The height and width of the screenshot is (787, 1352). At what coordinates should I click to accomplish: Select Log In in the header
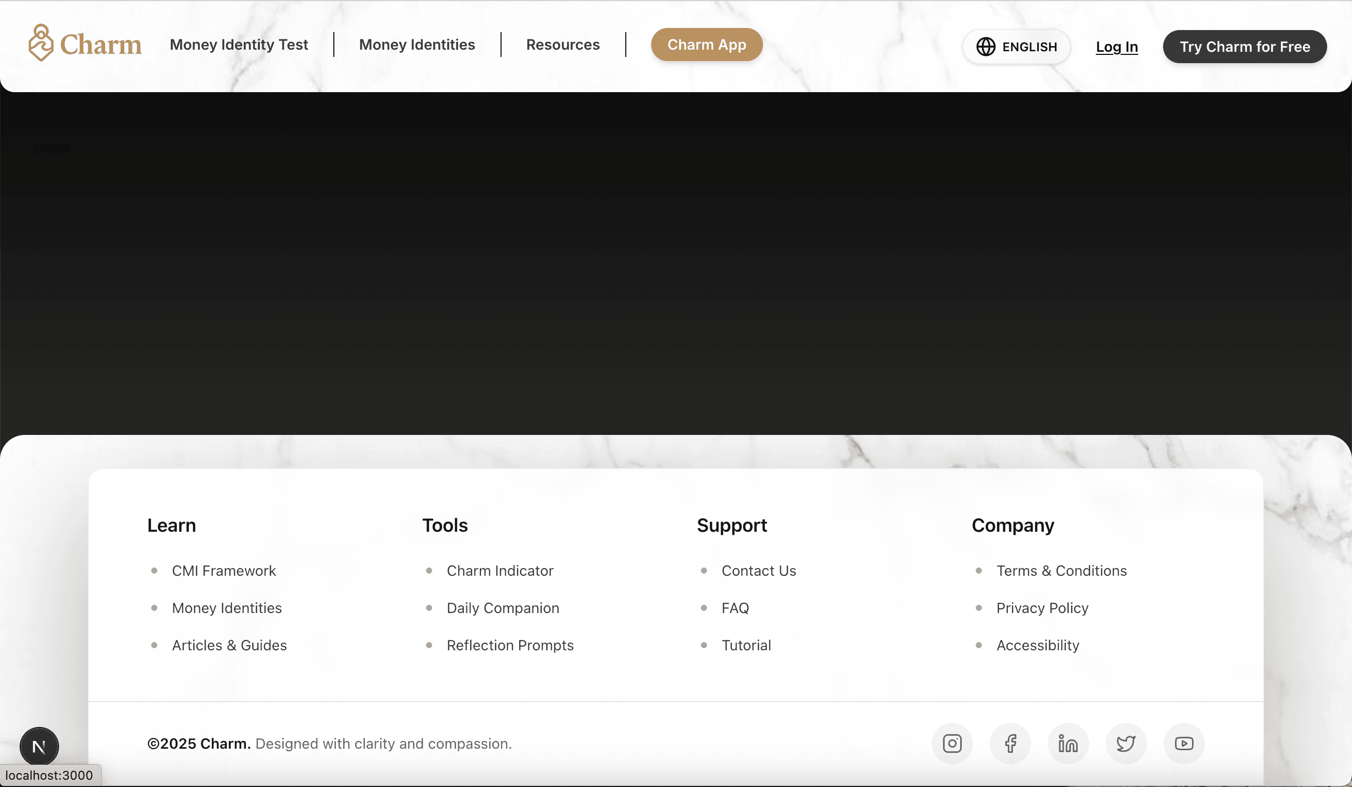click(1116, 47)
